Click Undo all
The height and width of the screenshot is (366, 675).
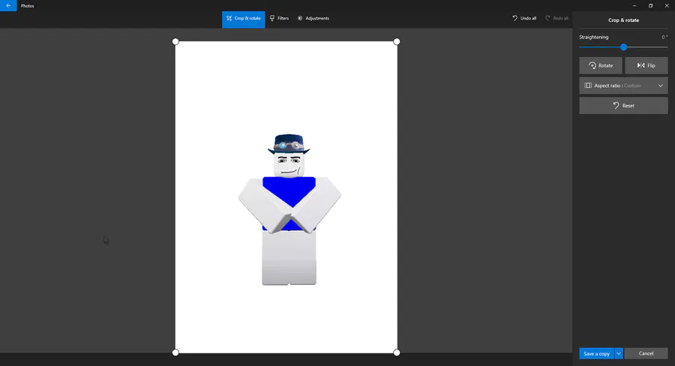click(524, 19)
